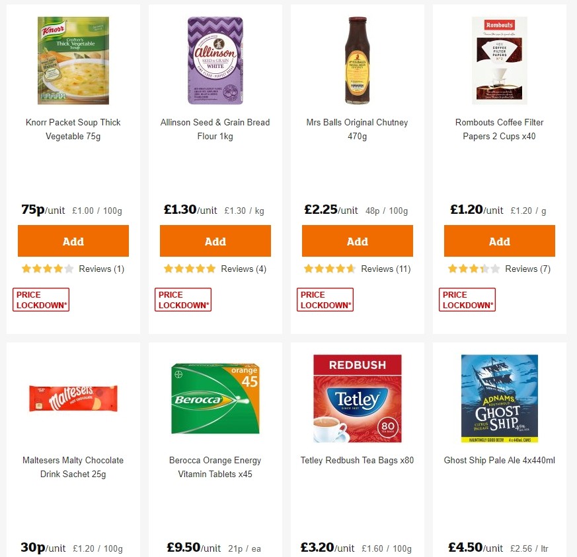Open the Knorr Packet Soup product image

[x=73, y=60]
